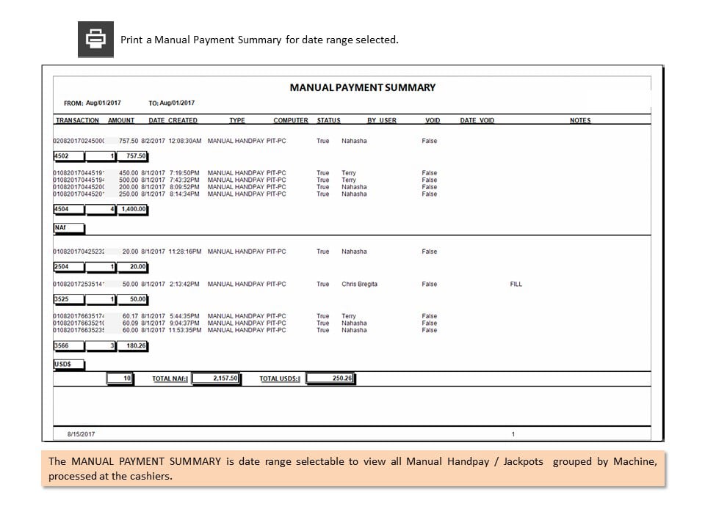The image size is (705, 528).
Task: Select machine 3566 subtotal 180.26 box
Action: [133, 346]
